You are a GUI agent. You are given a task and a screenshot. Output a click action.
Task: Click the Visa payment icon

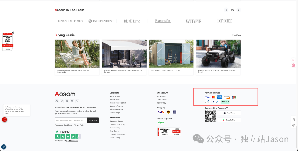click(x=207, y=97)
